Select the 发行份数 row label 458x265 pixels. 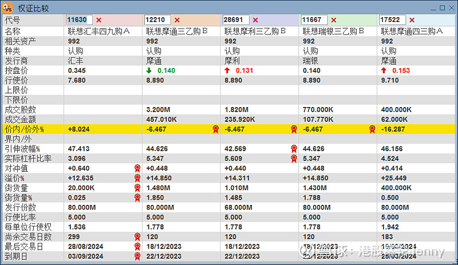coord(20,207)
